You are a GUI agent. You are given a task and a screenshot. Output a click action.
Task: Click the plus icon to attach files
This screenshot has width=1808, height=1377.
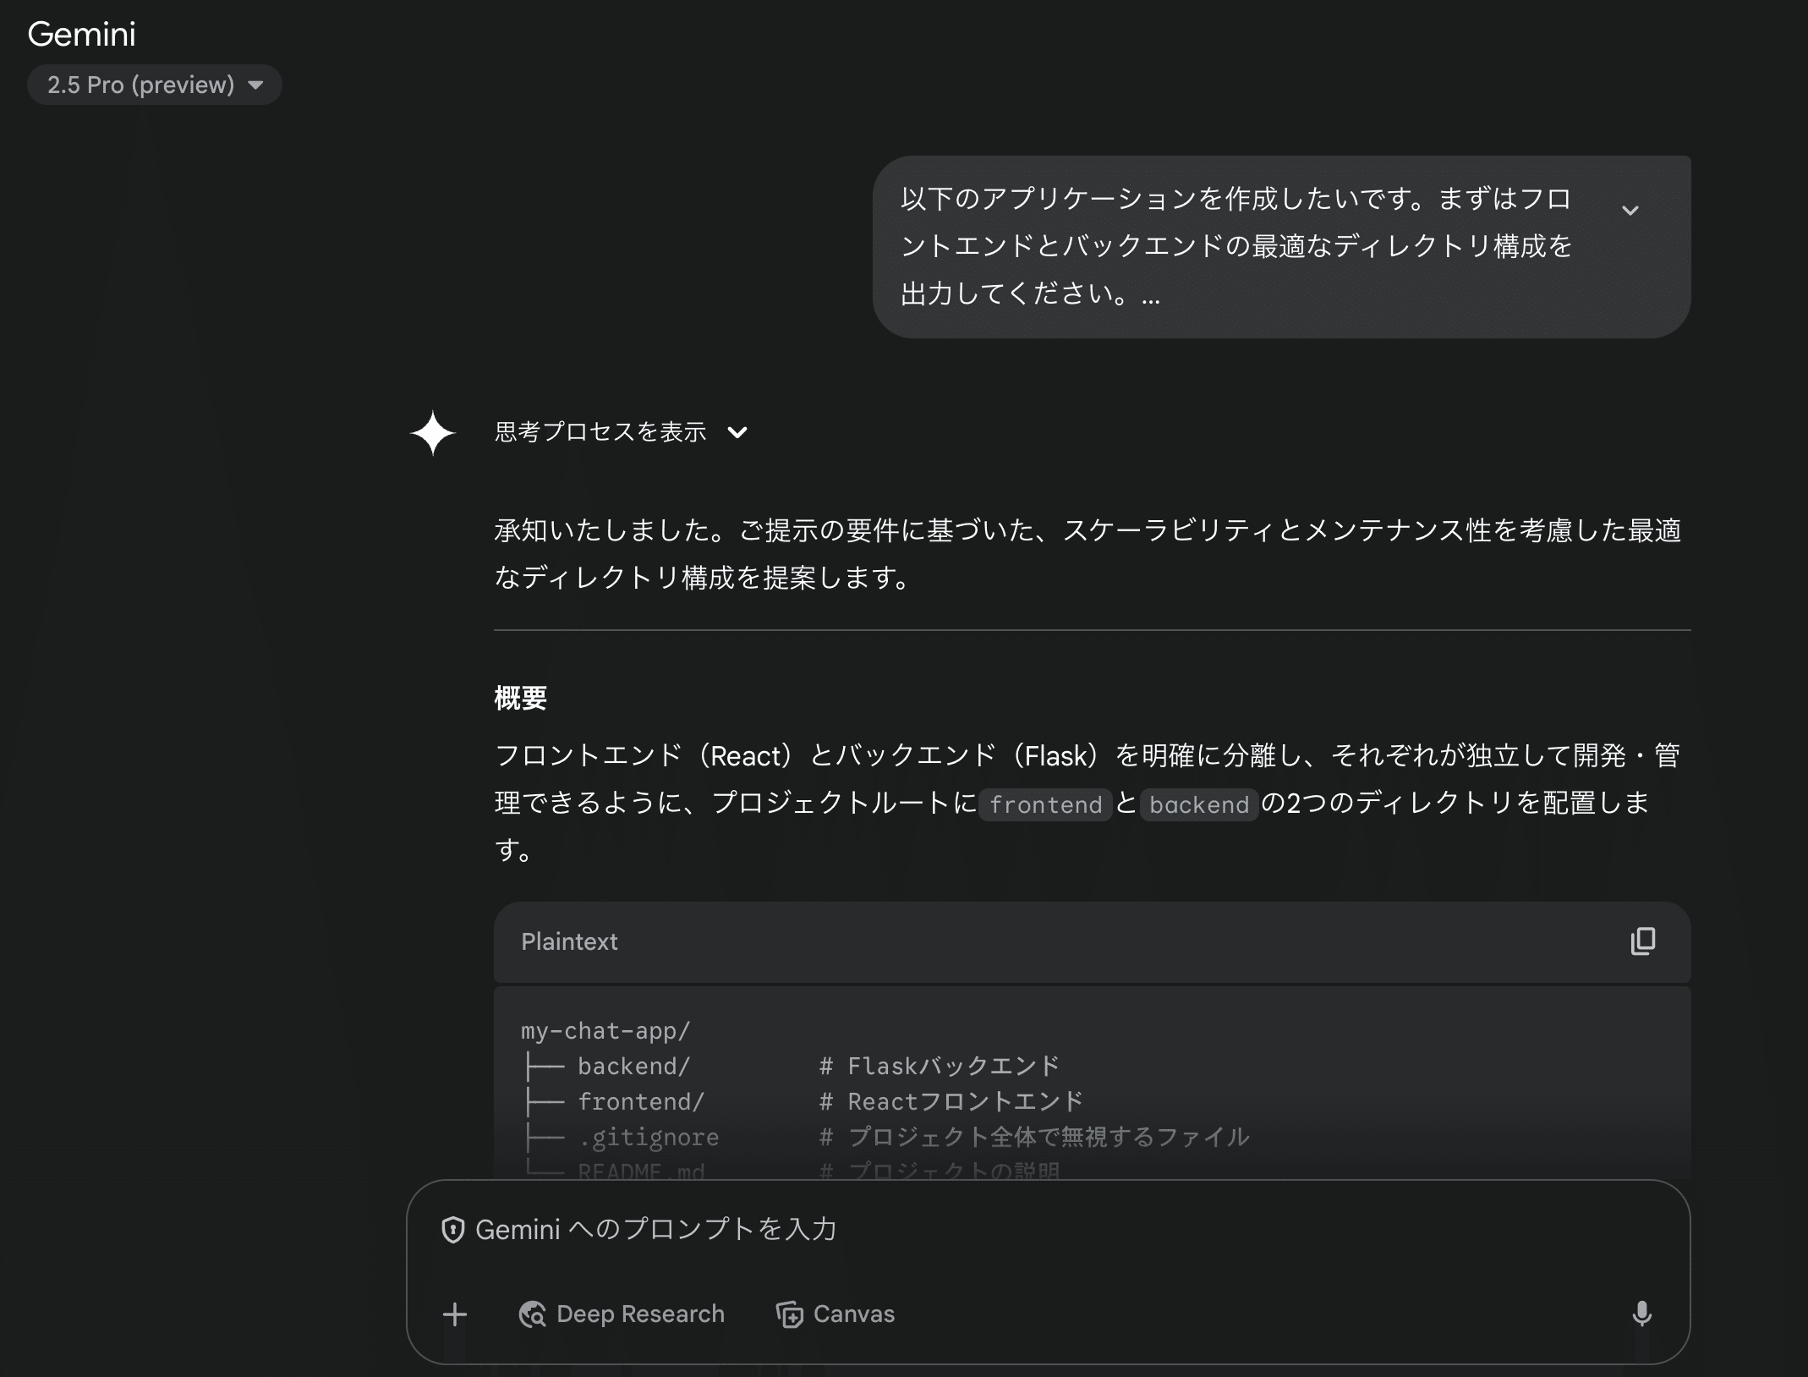pos(455,1314)
